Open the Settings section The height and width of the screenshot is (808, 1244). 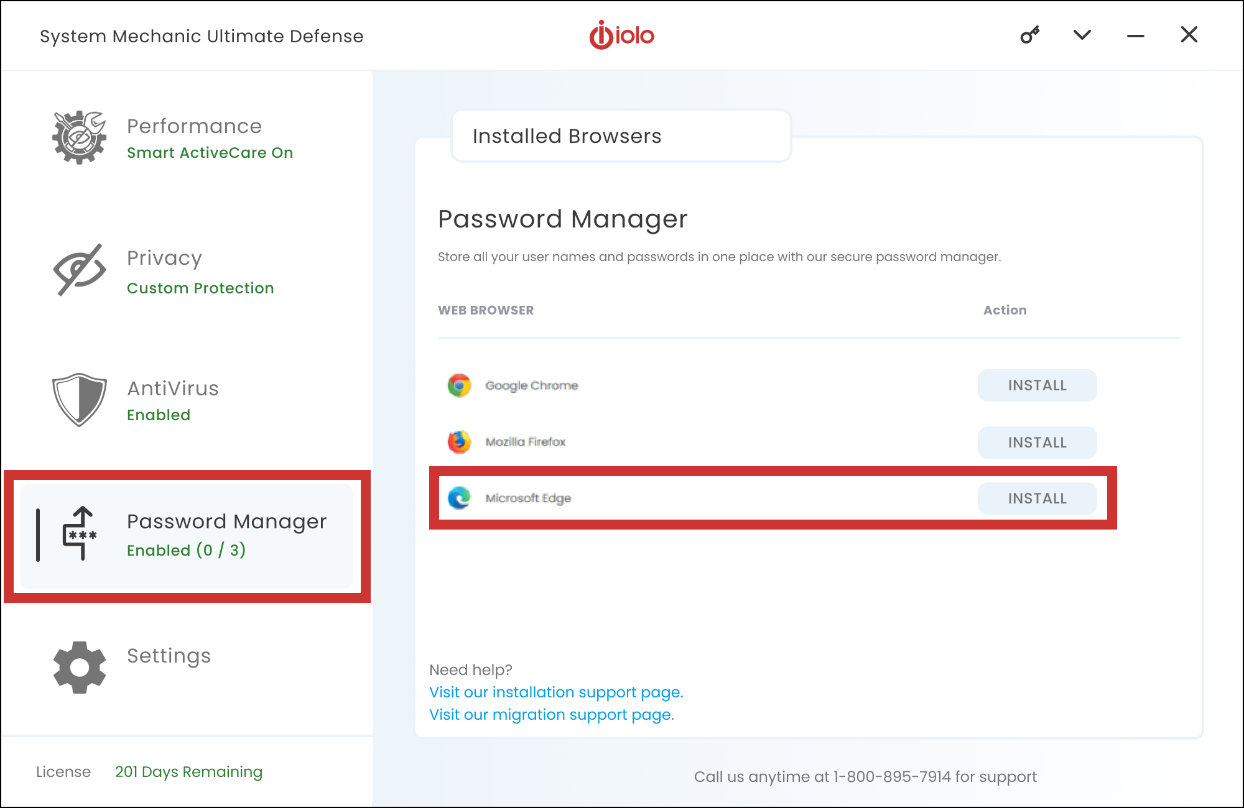coord(169,656)
